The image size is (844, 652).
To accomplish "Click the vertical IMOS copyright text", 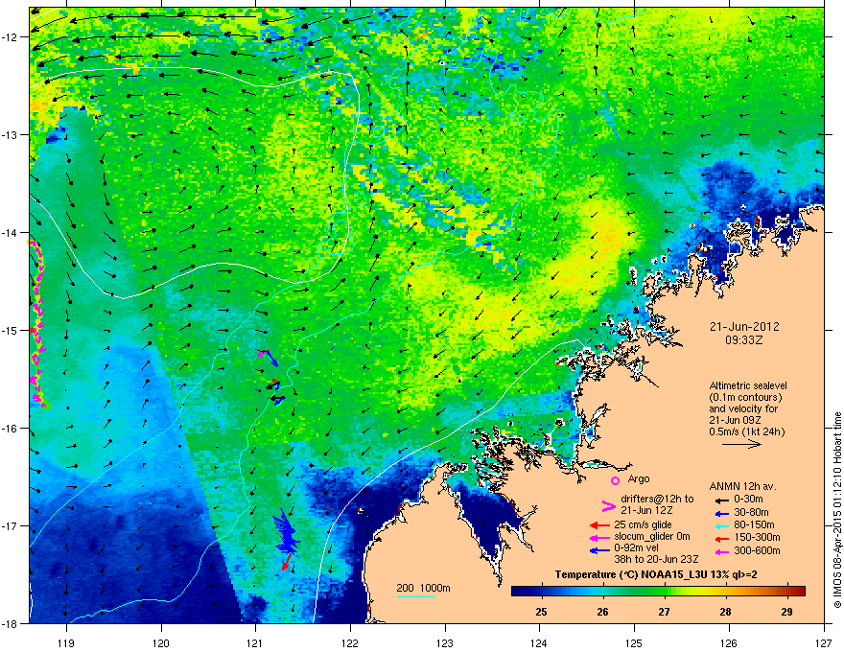I will point(837,510).
